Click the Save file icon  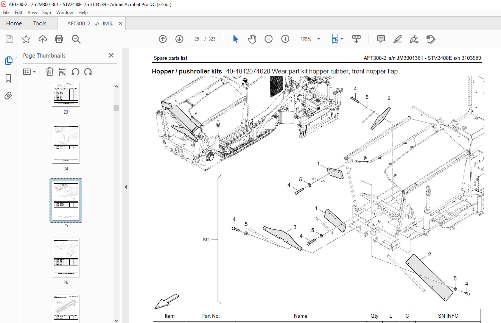pos(9,39)
